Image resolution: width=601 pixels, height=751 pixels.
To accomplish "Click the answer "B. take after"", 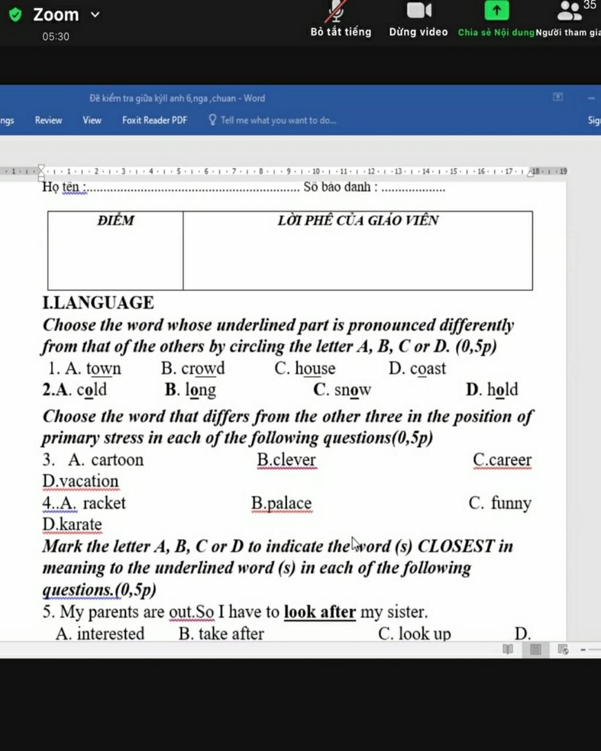I will (x=221, y=634).
